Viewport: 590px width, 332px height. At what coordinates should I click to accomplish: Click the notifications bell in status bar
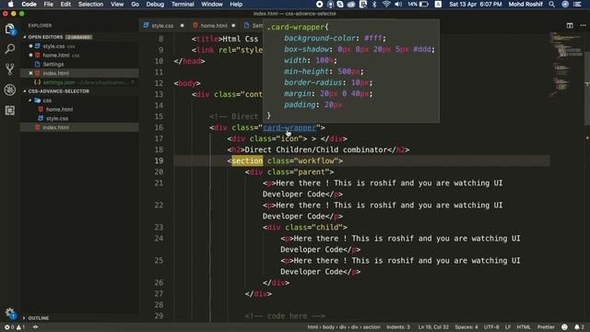579,327
